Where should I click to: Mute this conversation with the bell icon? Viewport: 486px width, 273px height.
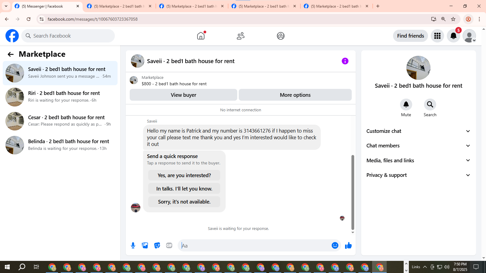406,105
